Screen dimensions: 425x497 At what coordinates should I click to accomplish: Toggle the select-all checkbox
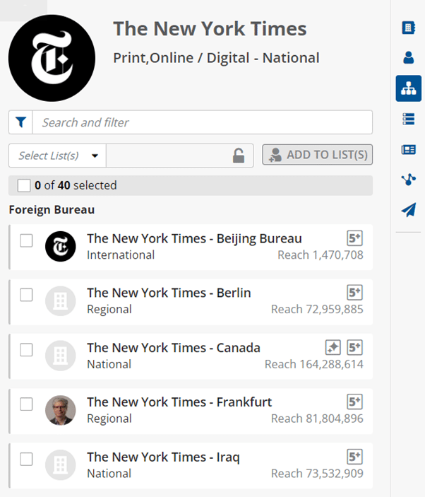coord(24,185)
